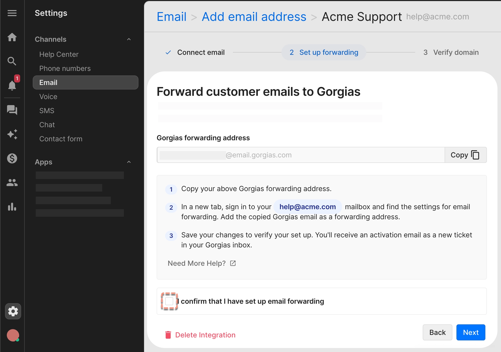
Task: Collapse the Apps section chevron
Action: (x=129, y=162)
